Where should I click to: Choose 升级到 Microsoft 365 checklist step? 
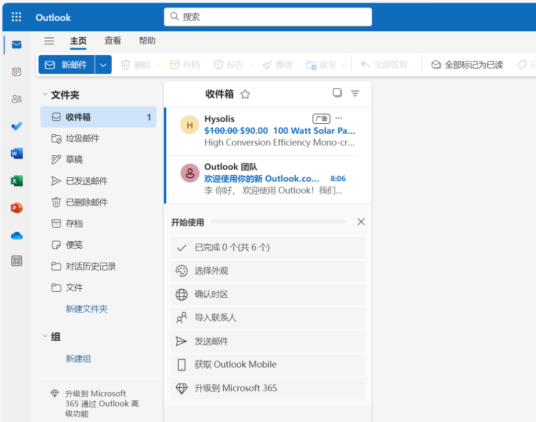(268, 388)
